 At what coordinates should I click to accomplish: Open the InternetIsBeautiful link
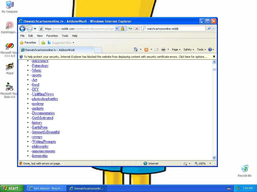pos(46,132)
